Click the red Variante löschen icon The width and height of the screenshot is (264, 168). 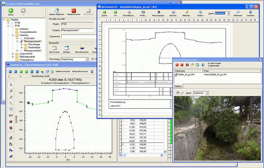(x=74, y=11)
